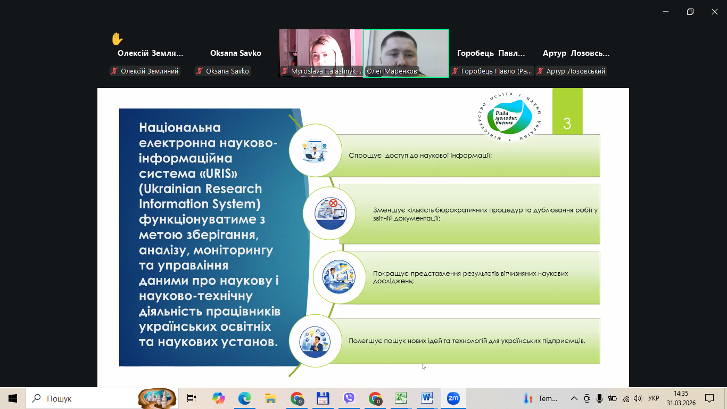
Task: Open Wi-Fi network settings in tray
Action: coord(626,398)
